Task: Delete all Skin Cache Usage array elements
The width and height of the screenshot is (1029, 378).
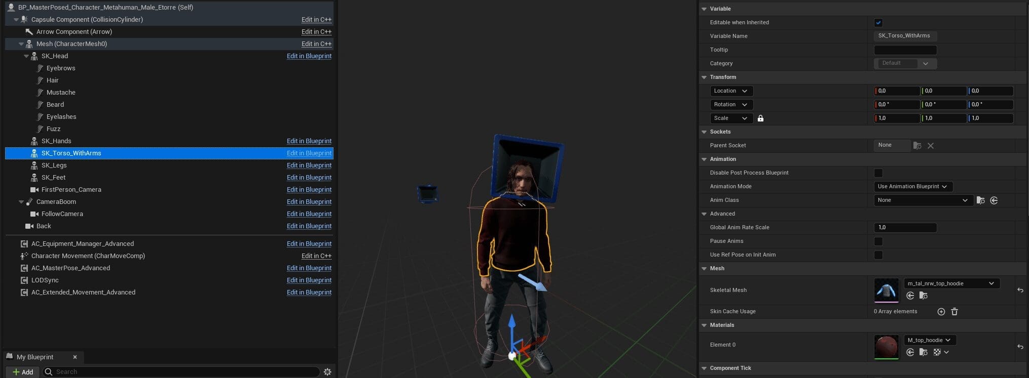Action: click(954, 312)
